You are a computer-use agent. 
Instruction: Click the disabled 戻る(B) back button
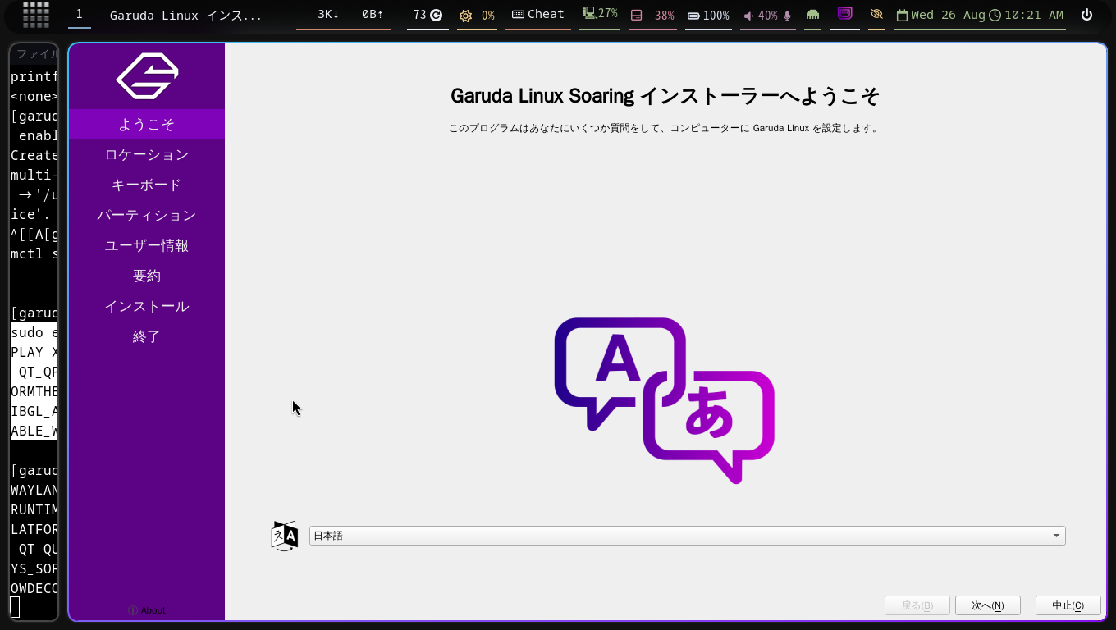tap(917, 606)
